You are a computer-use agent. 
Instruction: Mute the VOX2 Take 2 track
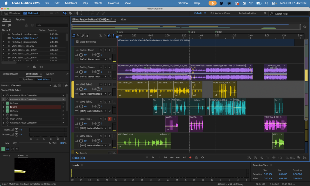(101, 136)
